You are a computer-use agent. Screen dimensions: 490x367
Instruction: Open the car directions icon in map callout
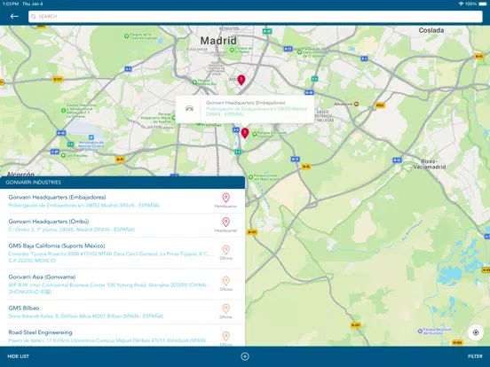coord(189,109)
